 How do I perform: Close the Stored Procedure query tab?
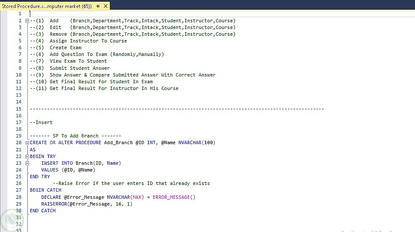106,6
